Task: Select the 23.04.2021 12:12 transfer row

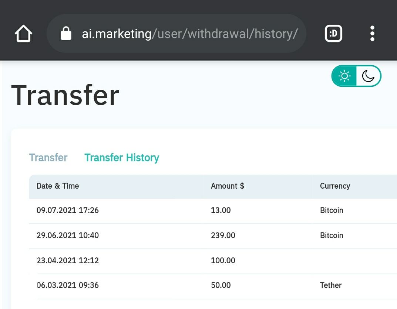Action: [213, 261]
